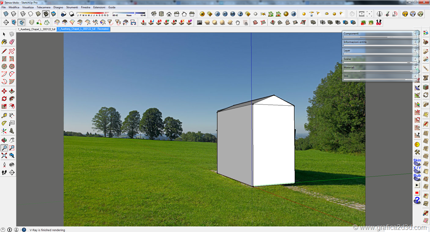This screenshot has height=232, width=430.
Task: Enable Shaded with Textures style
Action: click(46, 14)
